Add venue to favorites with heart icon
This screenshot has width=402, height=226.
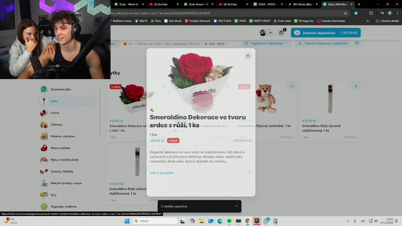[x=357, y=43]
